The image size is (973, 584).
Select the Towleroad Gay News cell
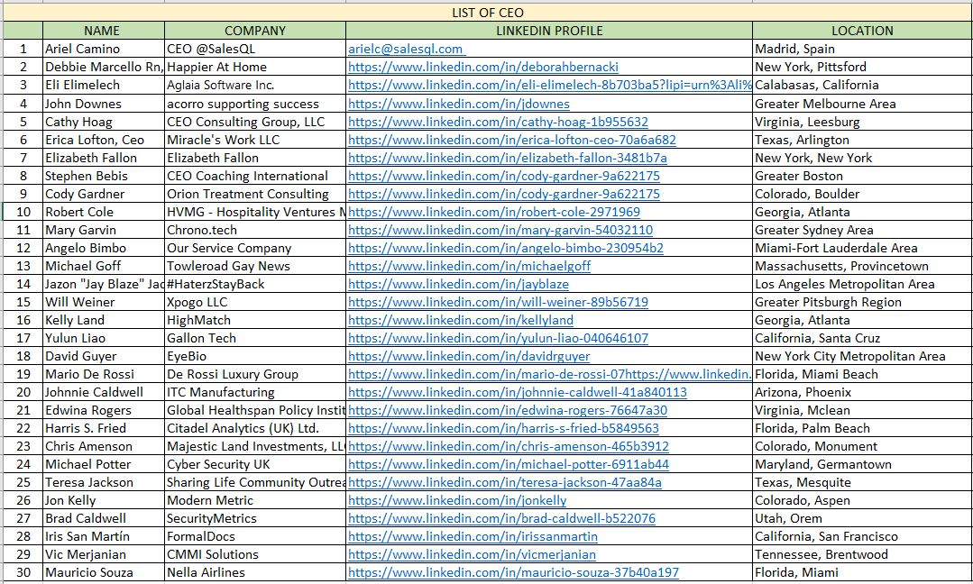255,265
